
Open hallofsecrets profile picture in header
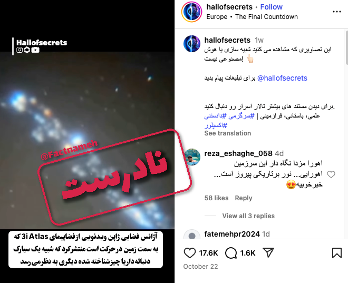pos(192,12)
